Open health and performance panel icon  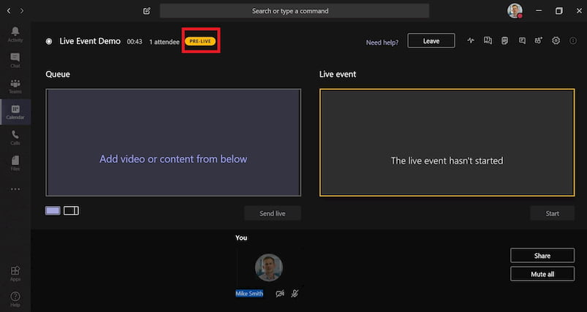point(471,41)
